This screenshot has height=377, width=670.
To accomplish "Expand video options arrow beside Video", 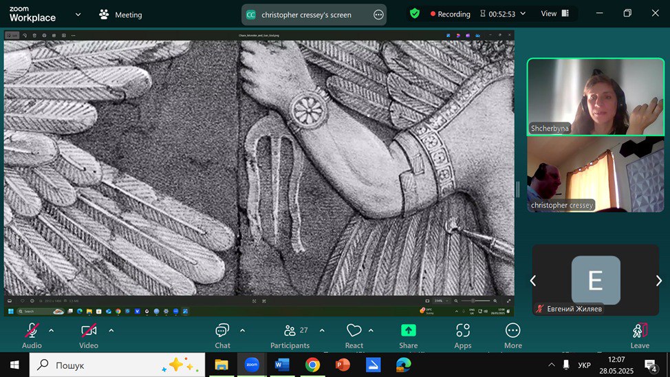I will [x=111, y=330].
